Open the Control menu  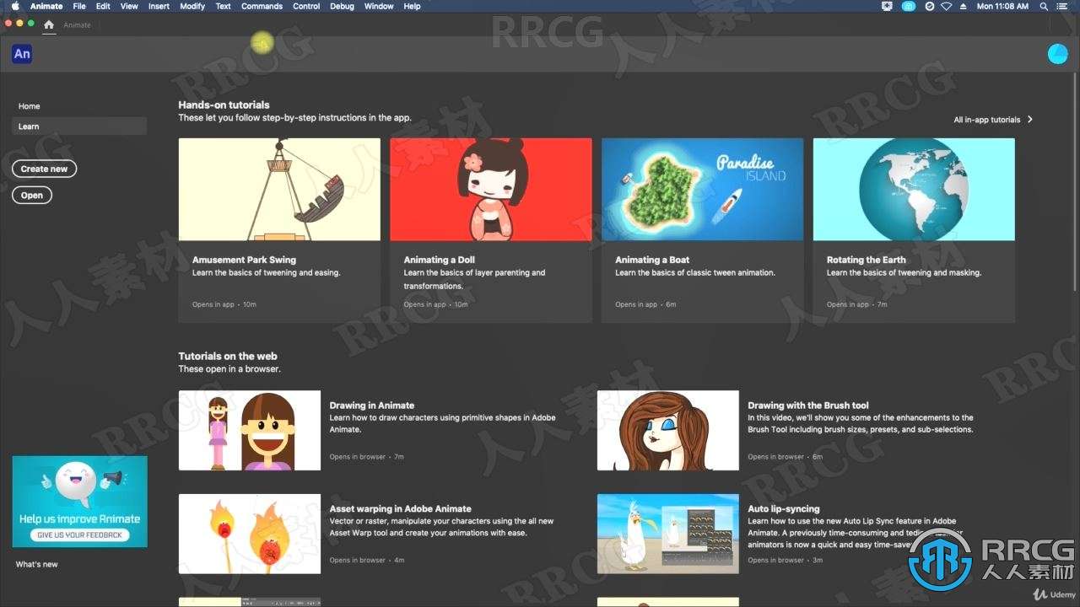pyautogui.click(x=306, y=6)
